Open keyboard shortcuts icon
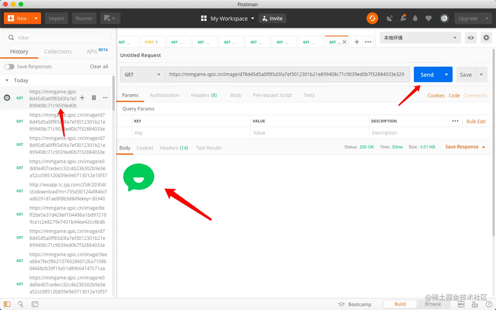This screenshot has width=496, height=310. 475,304
